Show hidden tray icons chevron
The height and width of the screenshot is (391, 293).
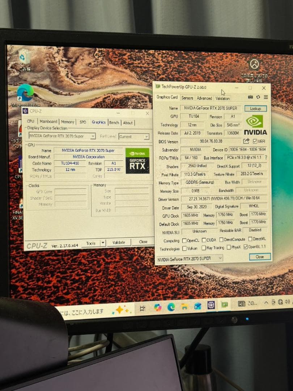[266, 303]
